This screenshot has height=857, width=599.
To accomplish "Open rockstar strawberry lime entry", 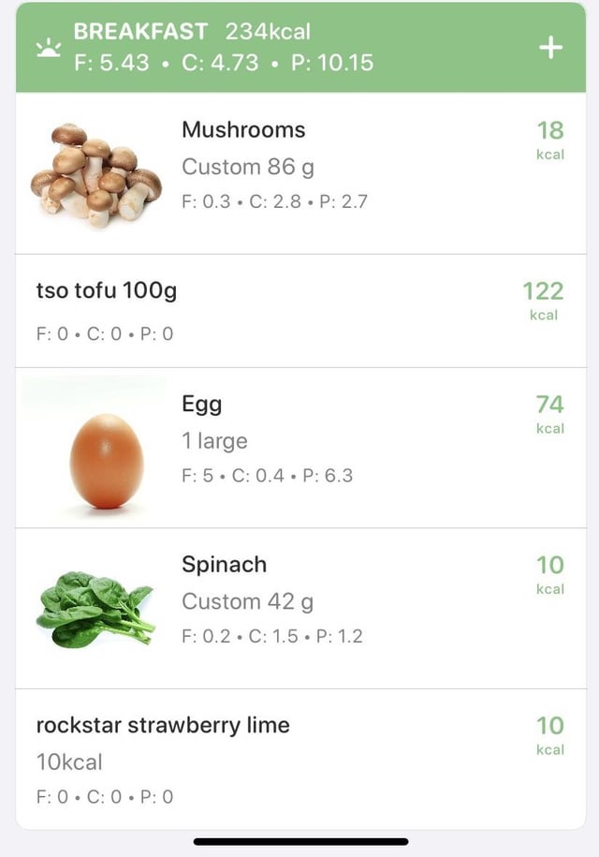I will (x=300, y=759).
